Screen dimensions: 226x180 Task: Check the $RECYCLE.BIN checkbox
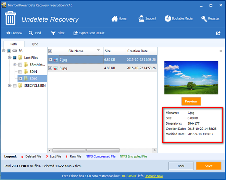click(x=15, y=85)
